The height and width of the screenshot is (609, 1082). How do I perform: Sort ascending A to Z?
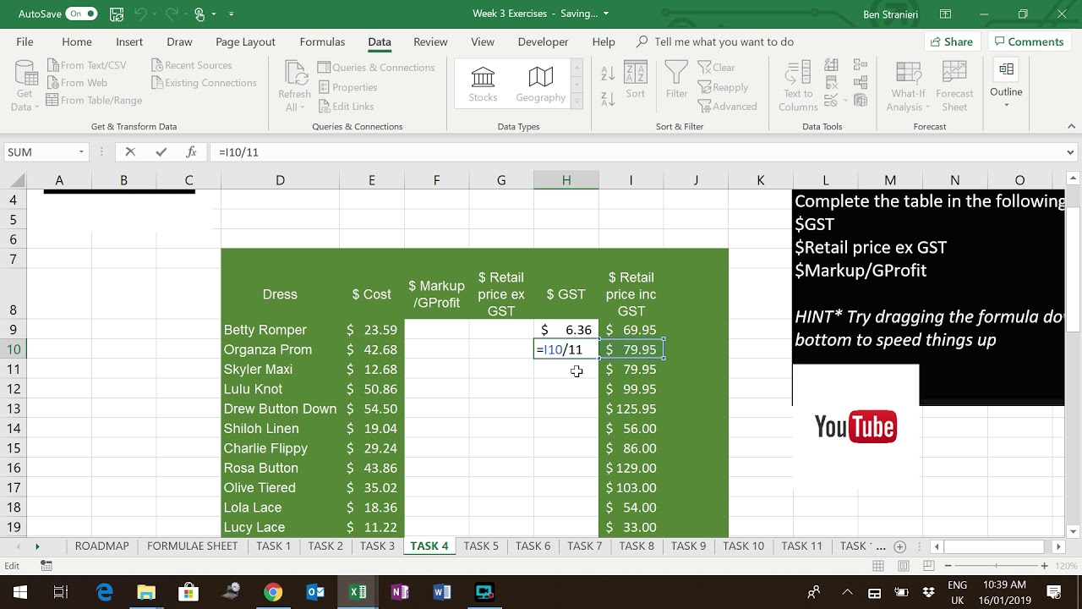[608, 74]
